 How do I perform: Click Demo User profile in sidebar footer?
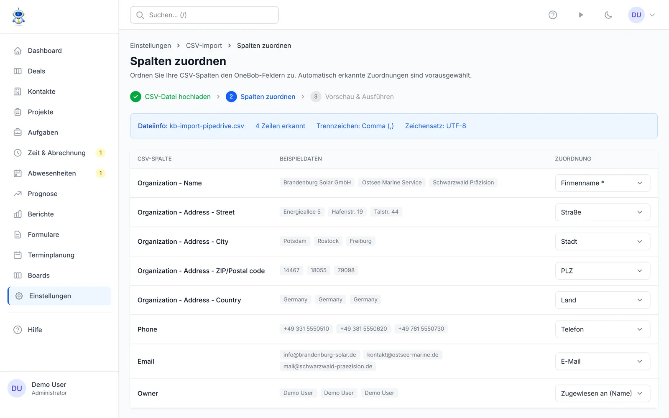(59, 388)
